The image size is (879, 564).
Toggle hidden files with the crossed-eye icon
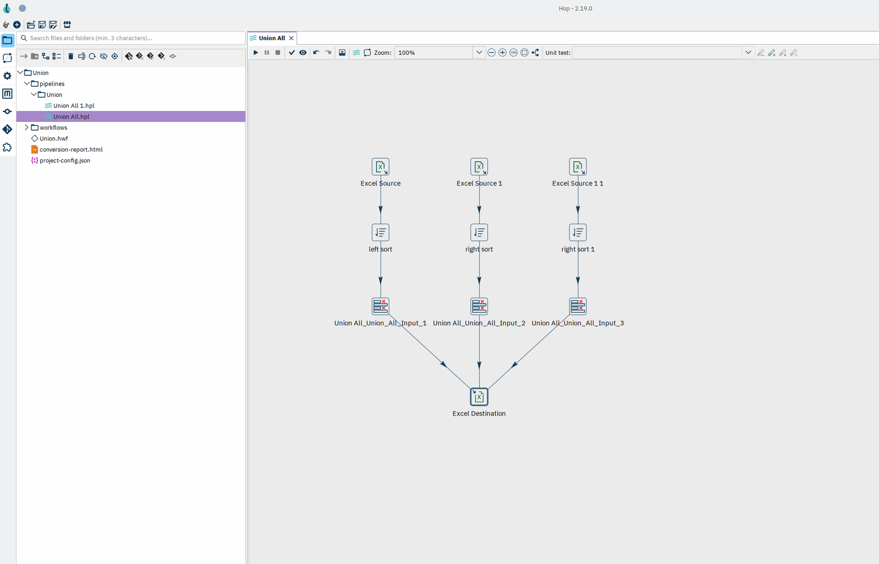click(x=103, y=56)
